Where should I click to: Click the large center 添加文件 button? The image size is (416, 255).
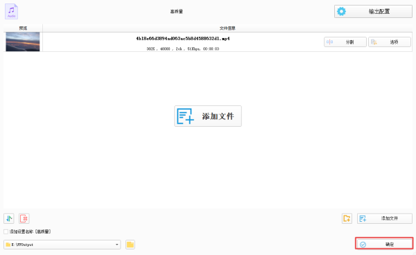click(x=208, y=116)
